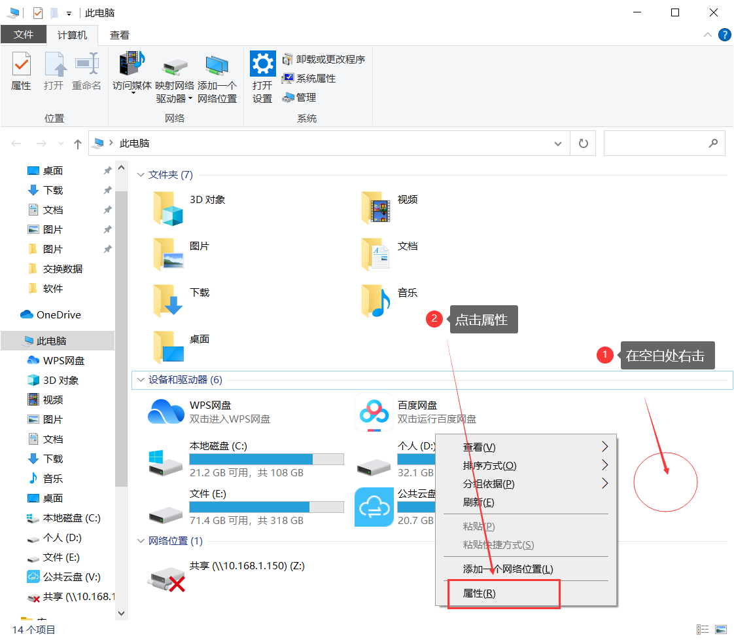734x640 pixels.
Task: Select the 视频 (Videos) folder
Action: 389,208
